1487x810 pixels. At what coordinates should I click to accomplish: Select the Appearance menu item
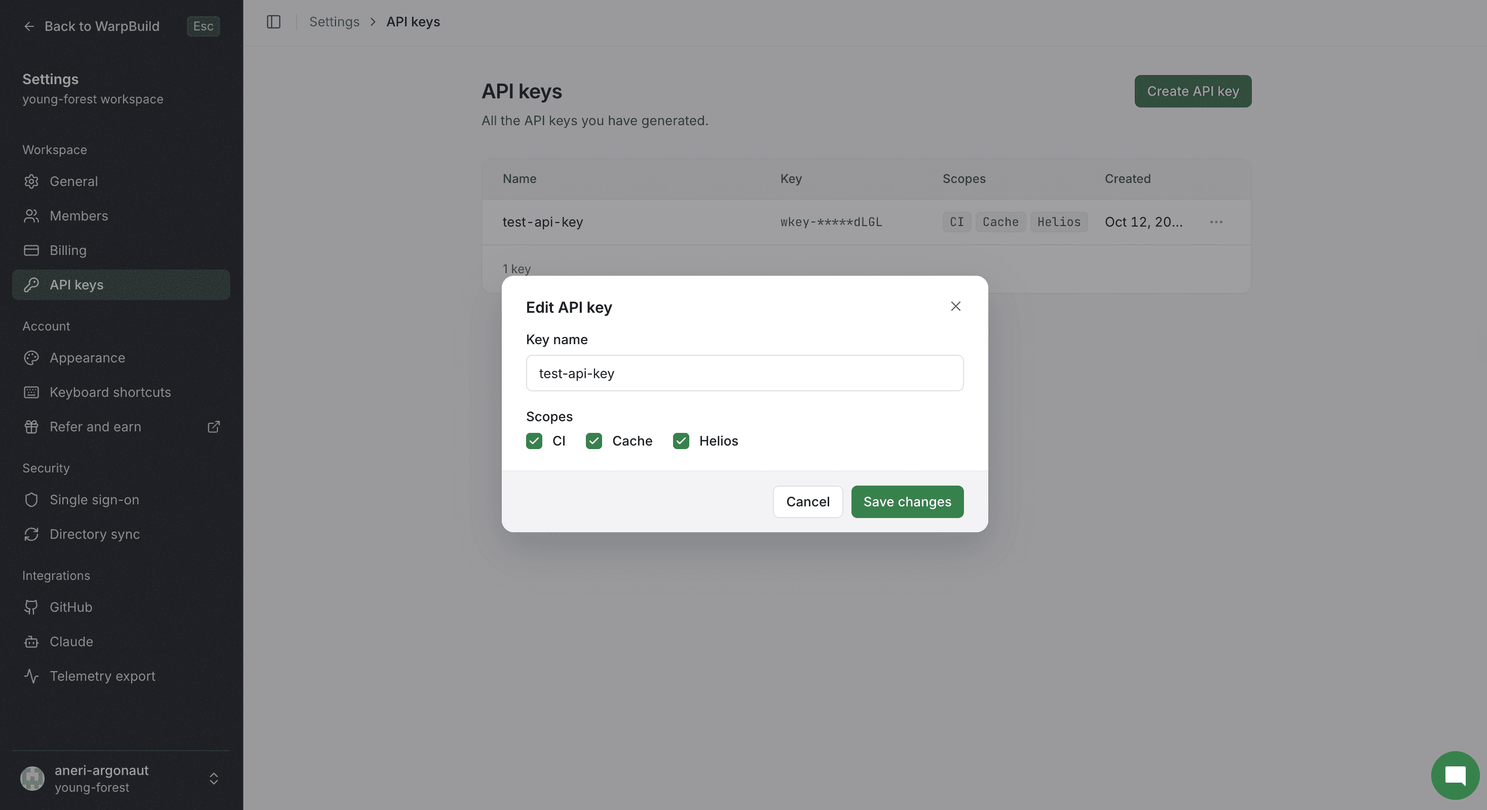121,358
